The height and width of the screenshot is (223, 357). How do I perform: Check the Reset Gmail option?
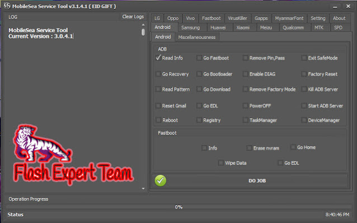click(158, 105)
